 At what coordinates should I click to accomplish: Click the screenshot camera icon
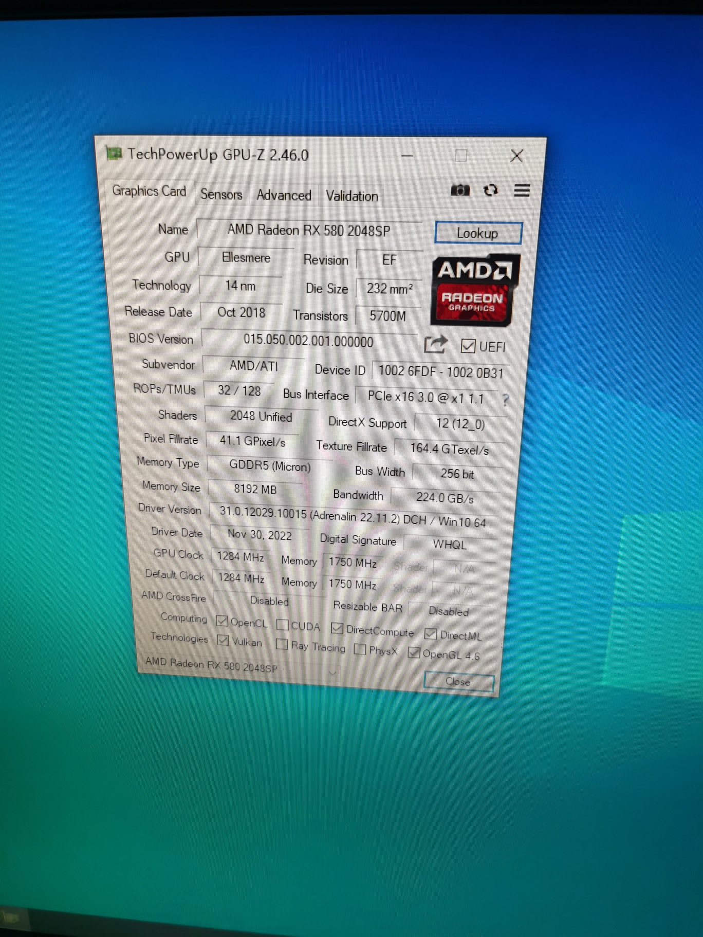coord(460,191)
